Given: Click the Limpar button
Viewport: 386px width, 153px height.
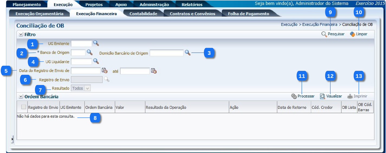Looking at the screenshot, I should [x=358, y=34].
